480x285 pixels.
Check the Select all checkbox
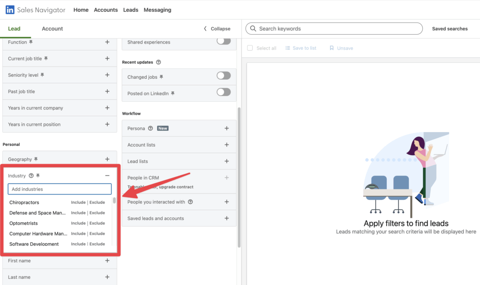pyautogui.click(x=250, y=48)
